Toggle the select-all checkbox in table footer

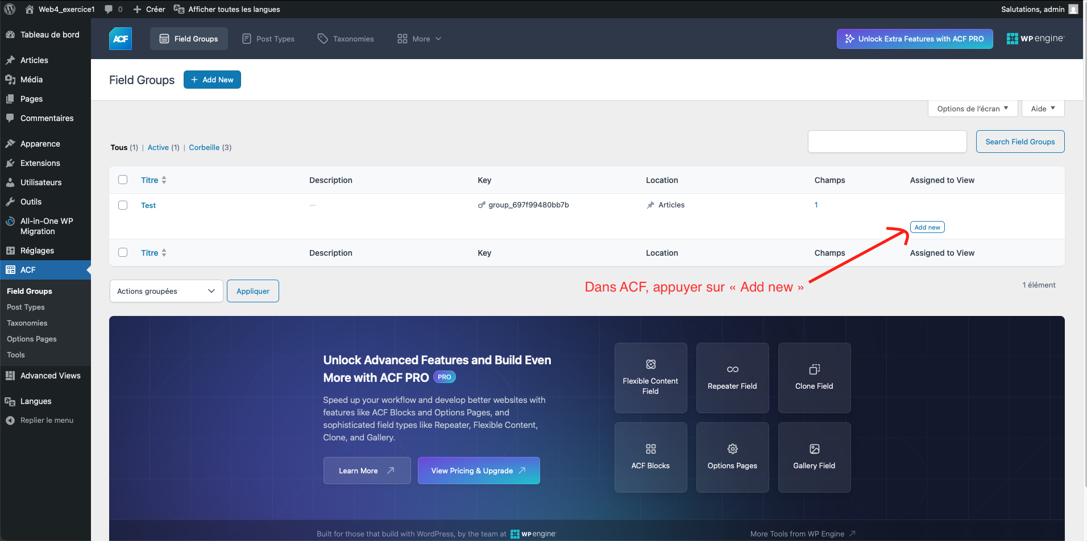click(123, 253)
